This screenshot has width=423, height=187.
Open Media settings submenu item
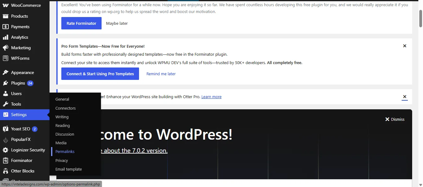[61, 143]
